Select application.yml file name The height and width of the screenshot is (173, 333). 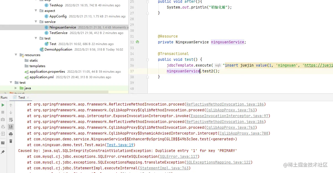pyautogui.click(x=42, y=77)
